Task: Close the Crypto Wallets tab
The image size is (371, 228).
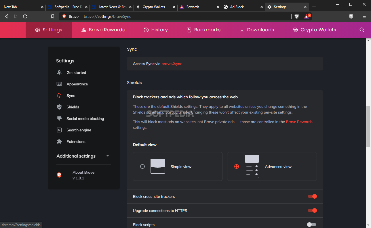Action: click(174, 7)
